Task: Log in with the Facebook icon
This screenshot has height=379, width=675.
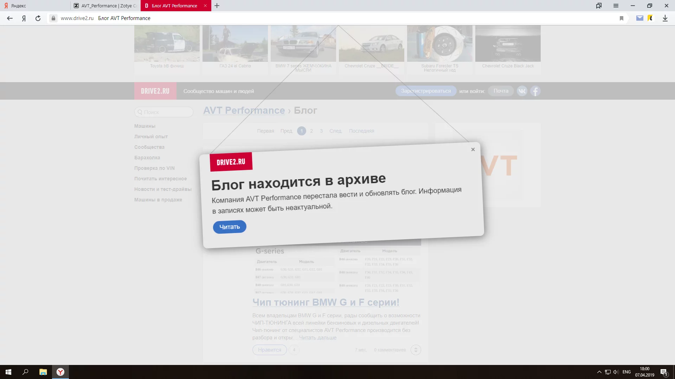Action: pos(535,91)
